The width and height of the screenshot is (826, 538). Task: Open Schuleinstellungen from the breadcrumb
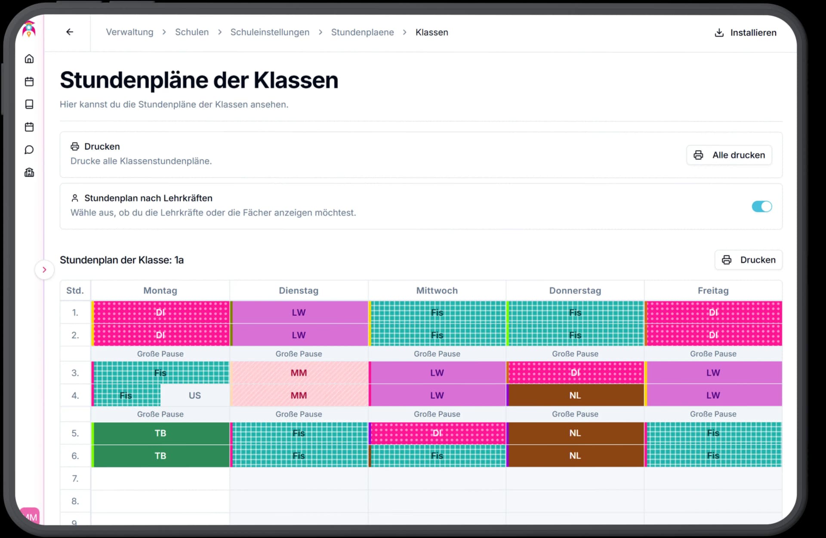[x=270, y=32]
